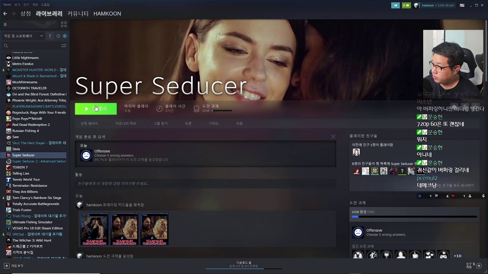Open the advanced library filter settings icon
Image resolution: width=488 pixels, height=274 pixels.
pos(64,46)
